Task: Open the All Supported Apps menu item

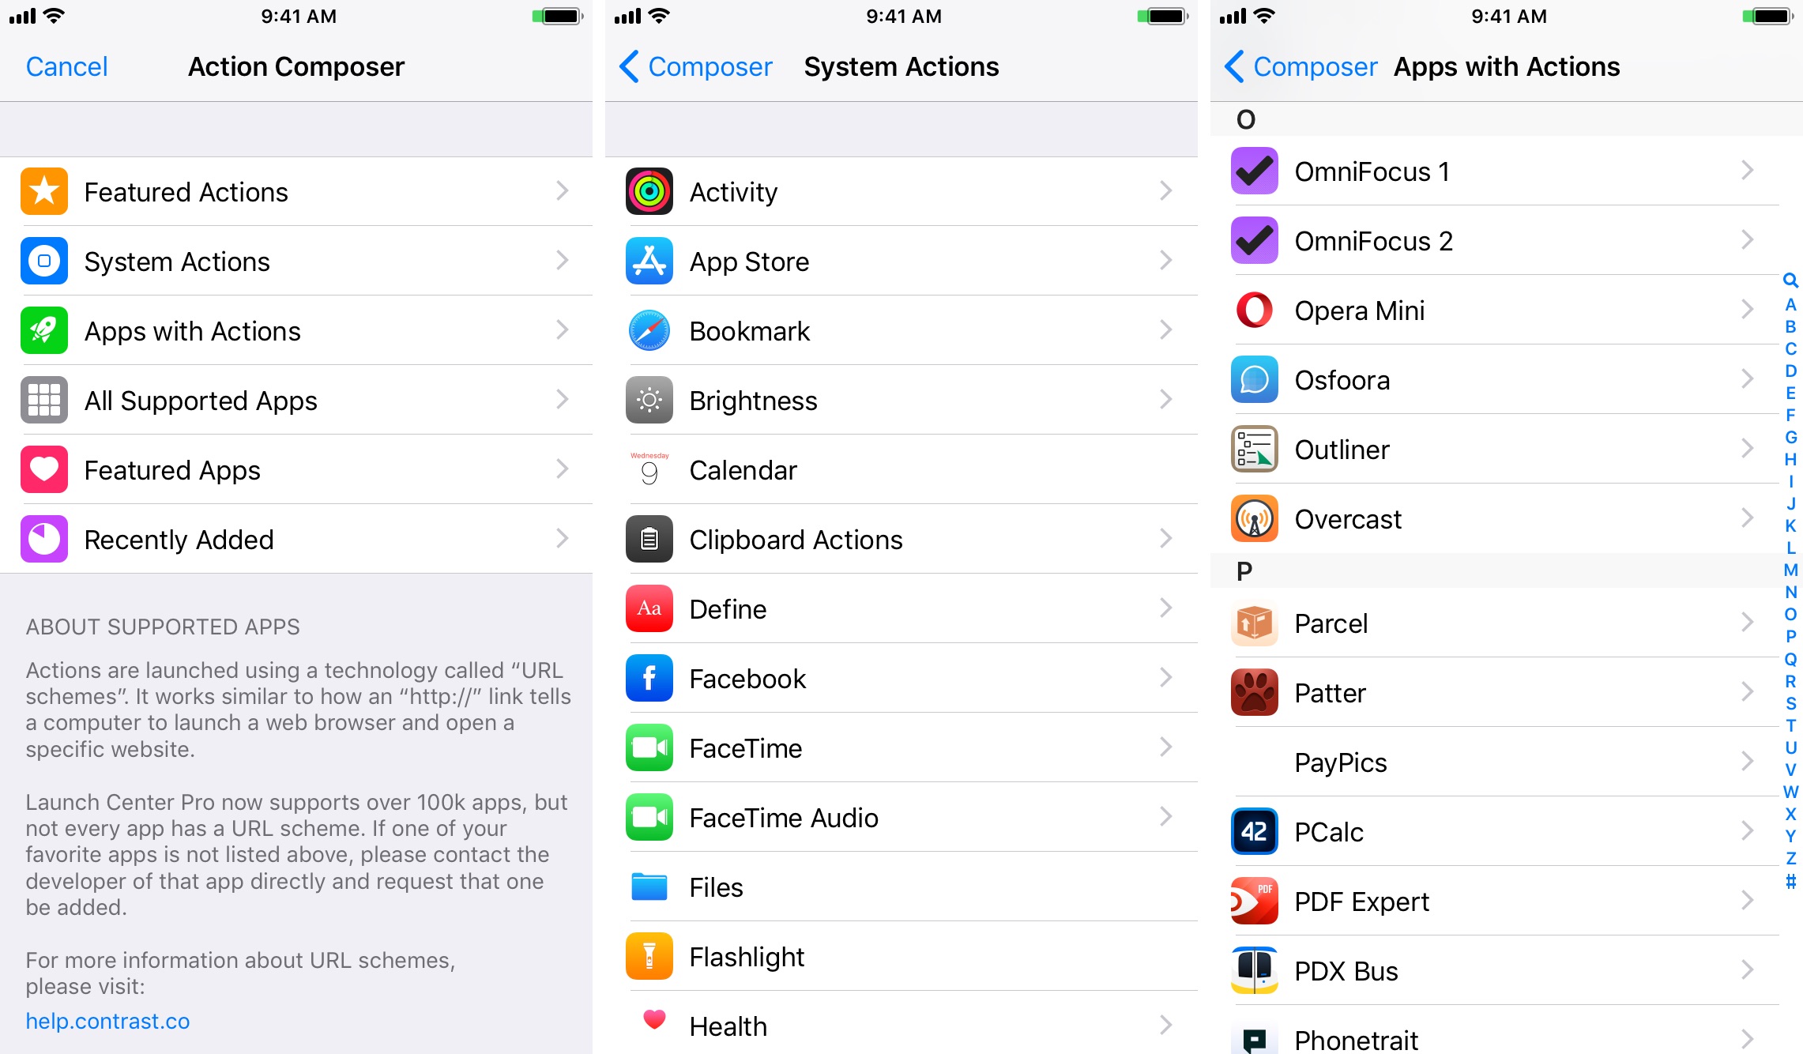Action: [x=296, y=400]
